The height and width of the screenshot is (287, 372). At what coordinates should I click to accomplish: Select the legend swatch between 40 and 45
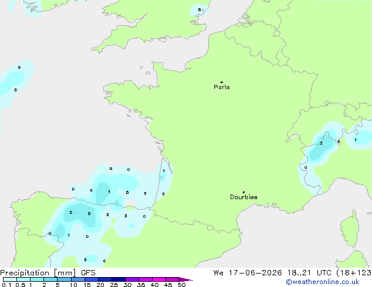[x=159, y=279]
